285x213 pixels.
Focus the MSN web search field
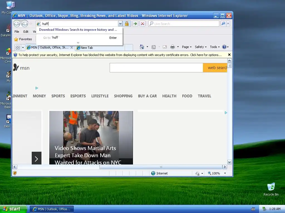(x=156, y=68)
